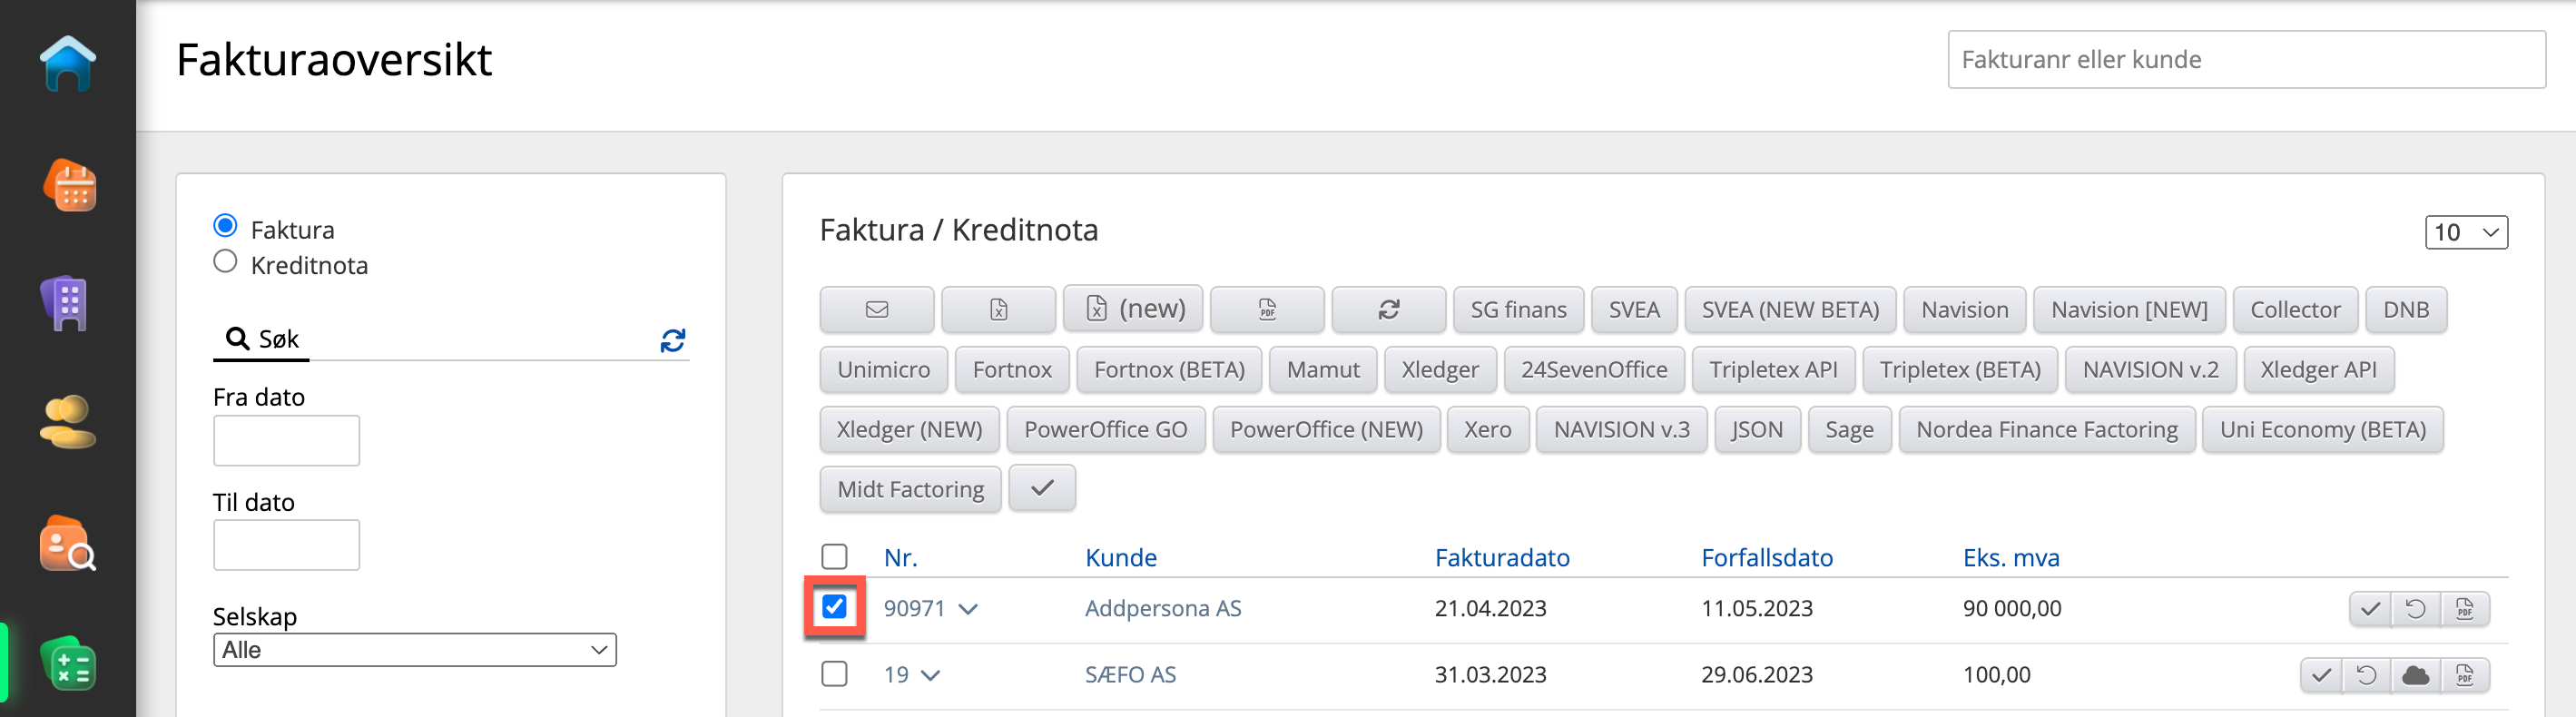Viewport: 2576px width, 717px height.
Task: Click the Tripletex API export button
Action: point(1772,370)
